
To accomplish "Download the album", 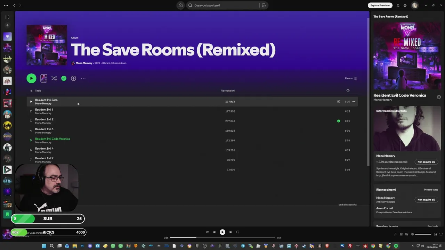I will tap(73, 78).
